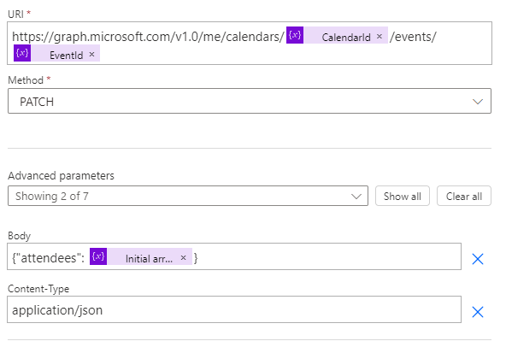Click the graph.microsoft.com URL text
506x347 pixels.
(148, 37)
